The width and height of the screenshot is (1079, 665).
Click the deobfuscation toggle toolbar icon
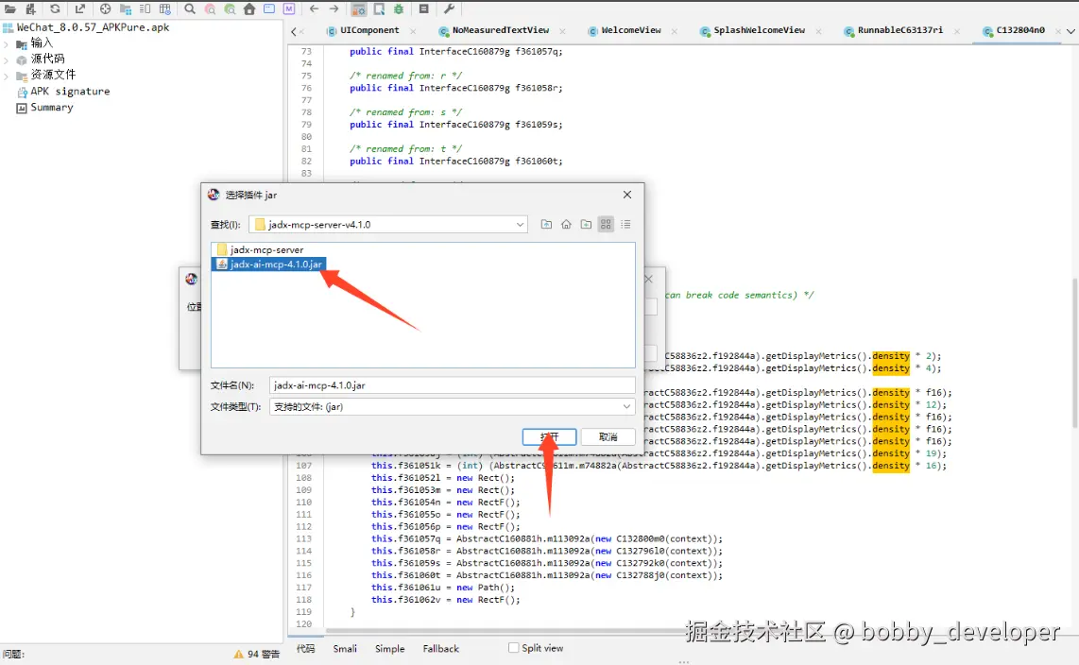pyautogui.click(x=359, y=9)
